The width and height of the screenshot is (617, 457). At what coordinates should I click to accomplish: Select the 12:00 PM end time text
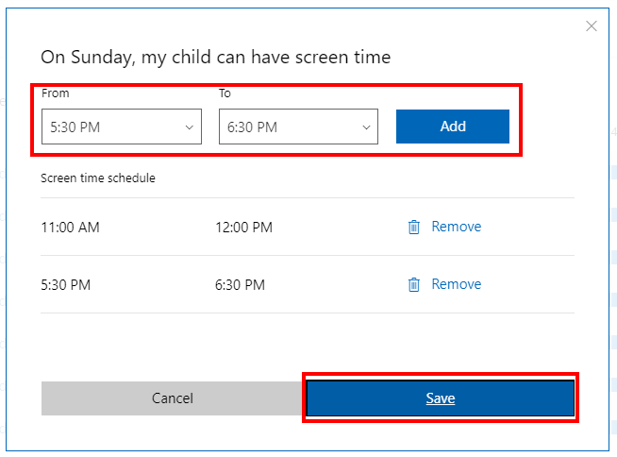click(244, 228)
